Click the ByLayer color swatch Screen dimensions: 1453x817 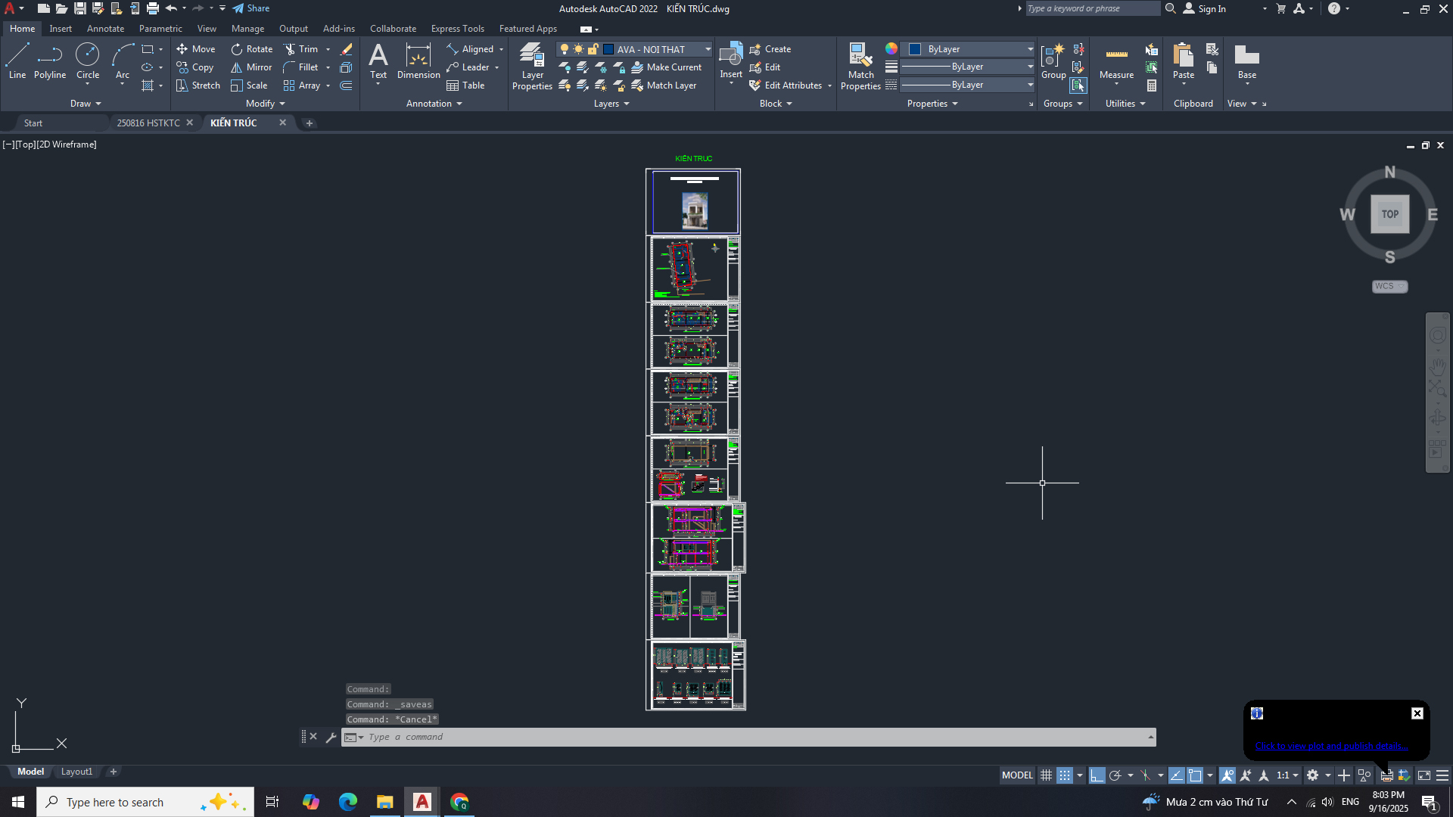pyautogui.click(x=915, y=49)
